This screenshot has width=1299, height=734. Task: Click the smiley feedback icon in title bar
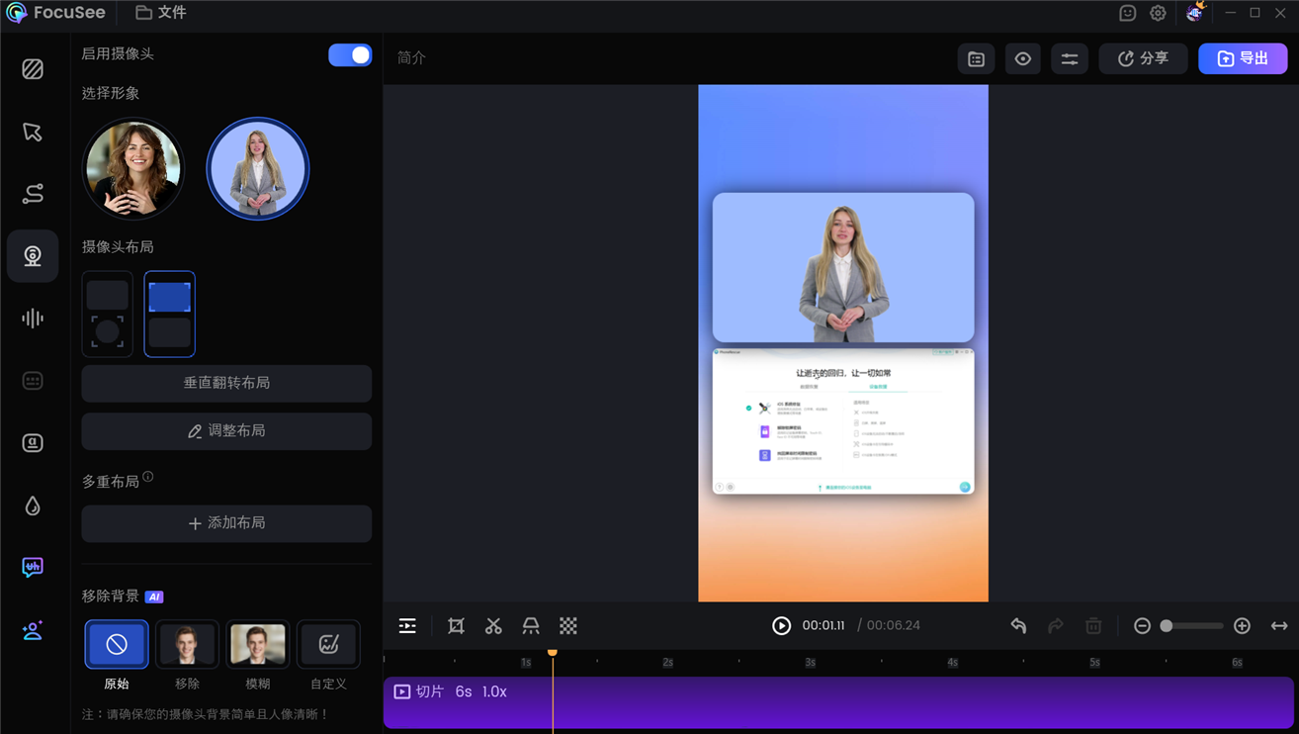(1127, 13)
